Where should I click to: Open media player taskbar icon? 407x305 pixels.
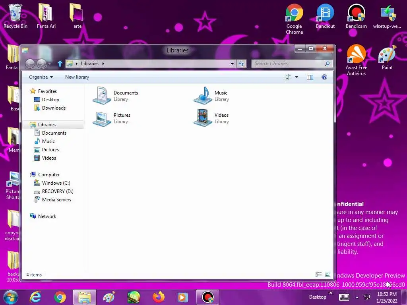pos(183,297)
